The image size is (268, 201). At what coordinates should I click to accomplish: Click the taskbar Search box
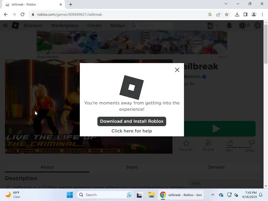pyautogui.click(x=105, y=195)
